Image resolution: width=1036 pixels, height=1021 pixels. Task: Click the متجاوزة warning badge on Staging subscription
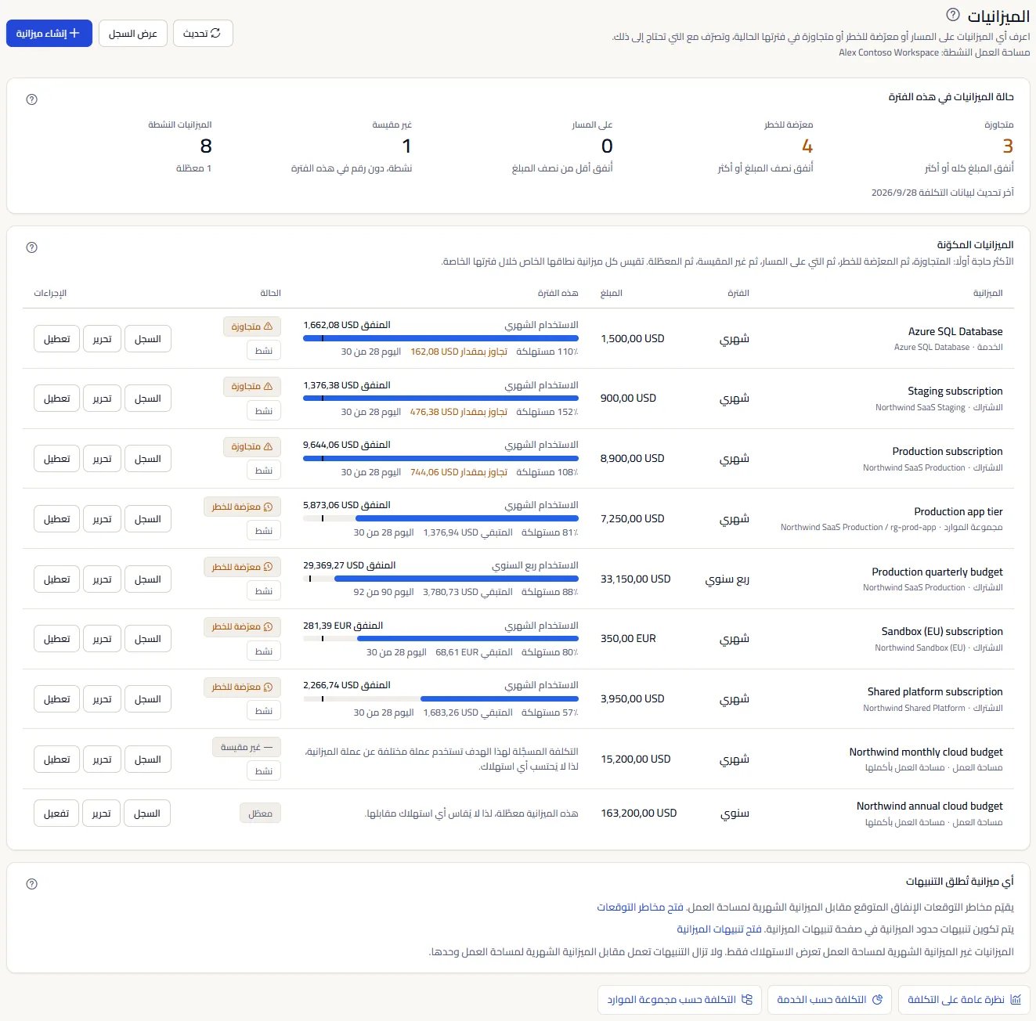point(252,386)
